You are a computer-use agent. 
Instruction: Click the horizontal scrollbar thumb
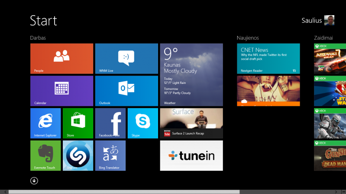(123, 191)
